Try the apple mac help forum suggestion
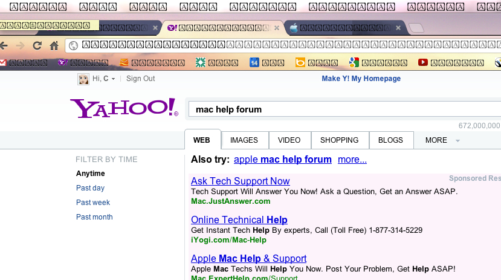Screen dimensions: 501x280 283,159
